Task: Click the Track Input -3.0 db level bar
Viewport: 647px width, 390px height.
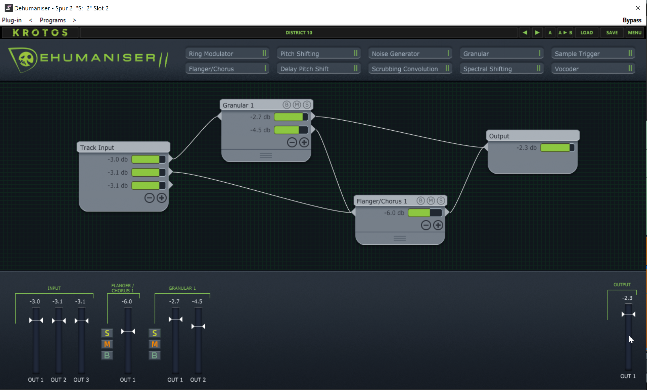Action: [148, 159]
